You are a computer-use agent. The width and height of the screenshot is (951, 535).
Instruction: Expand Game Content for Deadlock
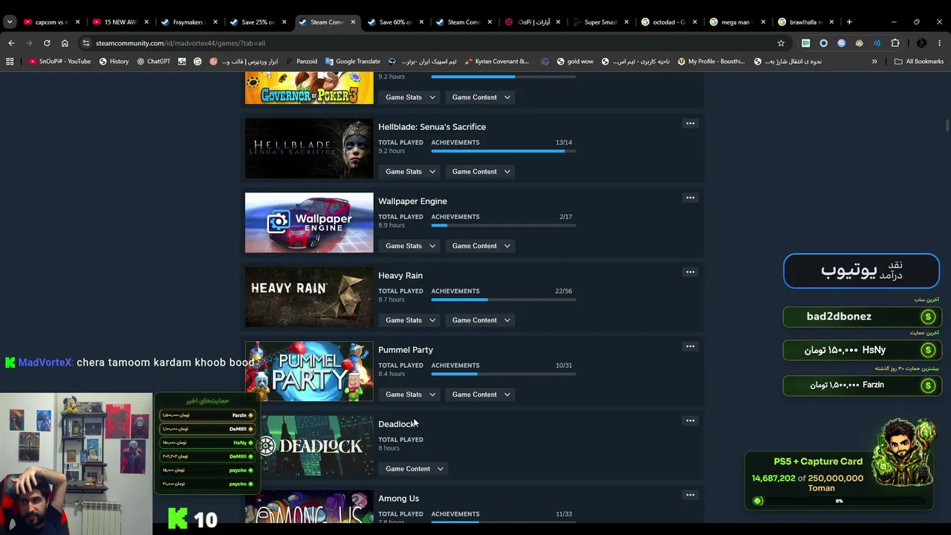click(415, 469)
